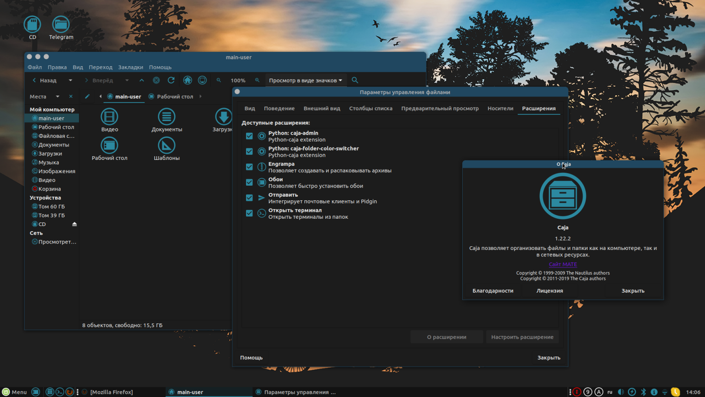Click the edit location pencil icon
The height and width of the screenshot is (397, 705).
click(87, 96)
